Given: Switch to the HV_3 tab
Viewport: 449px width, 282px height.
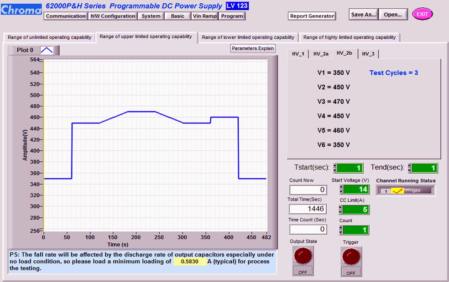Looking at the screenshot, I should [368, 54].
